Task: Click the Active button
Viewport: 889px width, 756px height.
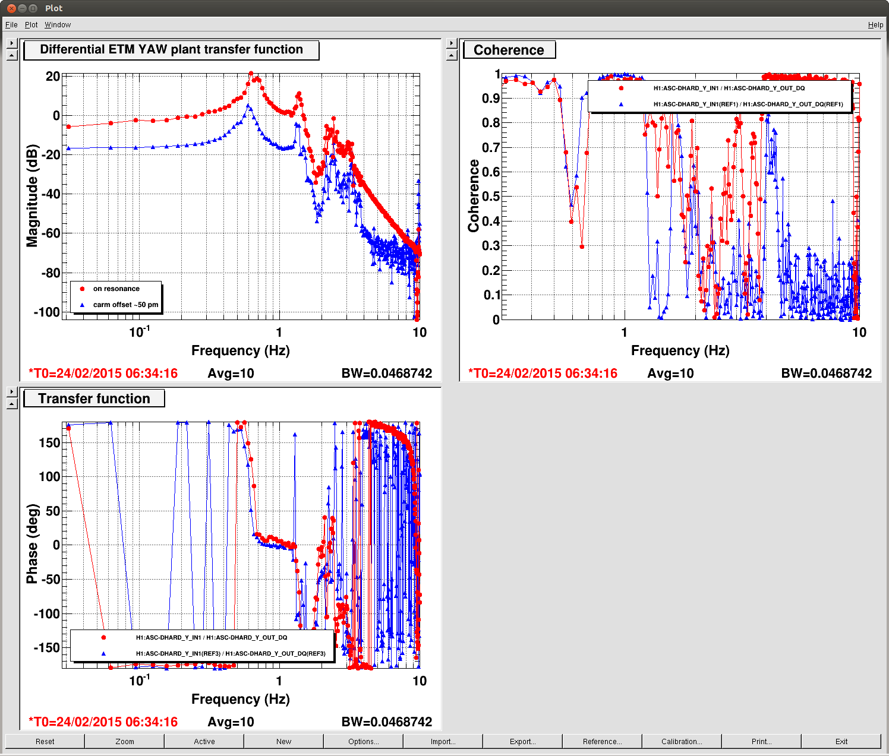Action: point(204,741)
